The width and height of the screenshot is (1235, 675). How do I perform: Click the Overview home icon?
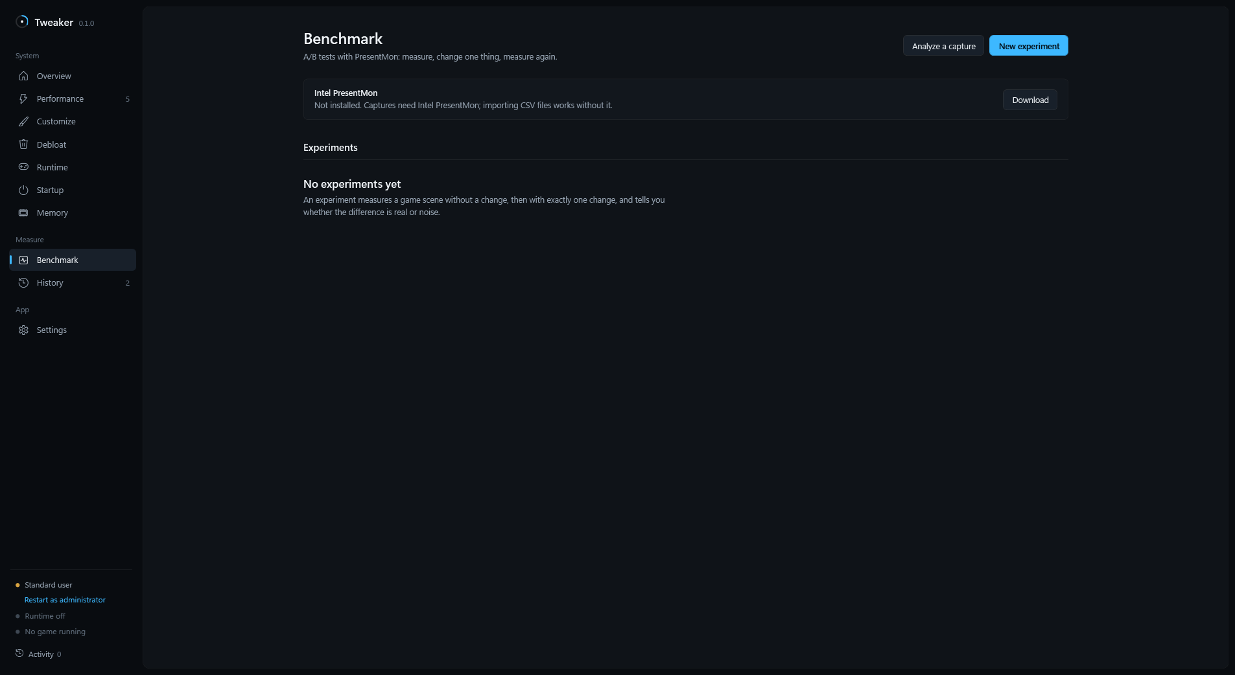[23, 76]
